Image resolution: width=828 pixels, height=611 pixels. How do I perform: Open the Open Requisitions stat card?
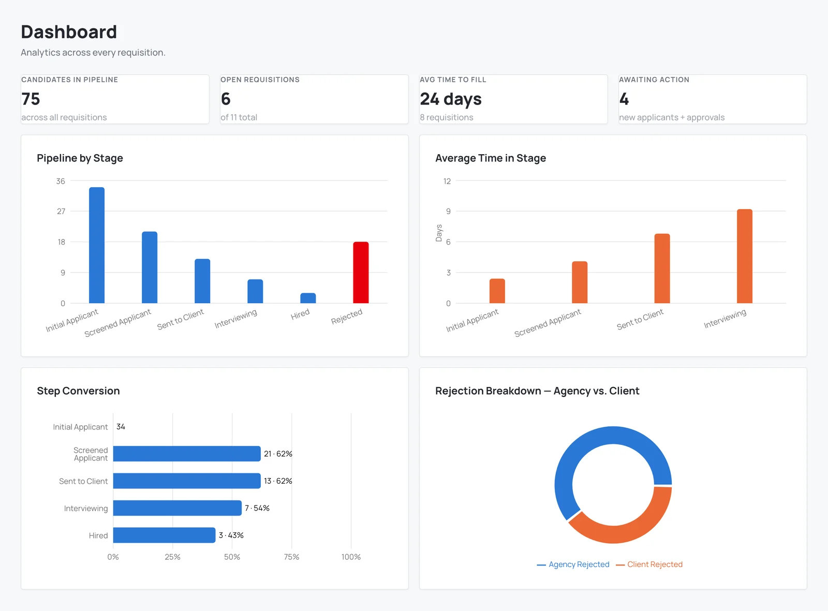pyautogui.click(x=314, y=99)
